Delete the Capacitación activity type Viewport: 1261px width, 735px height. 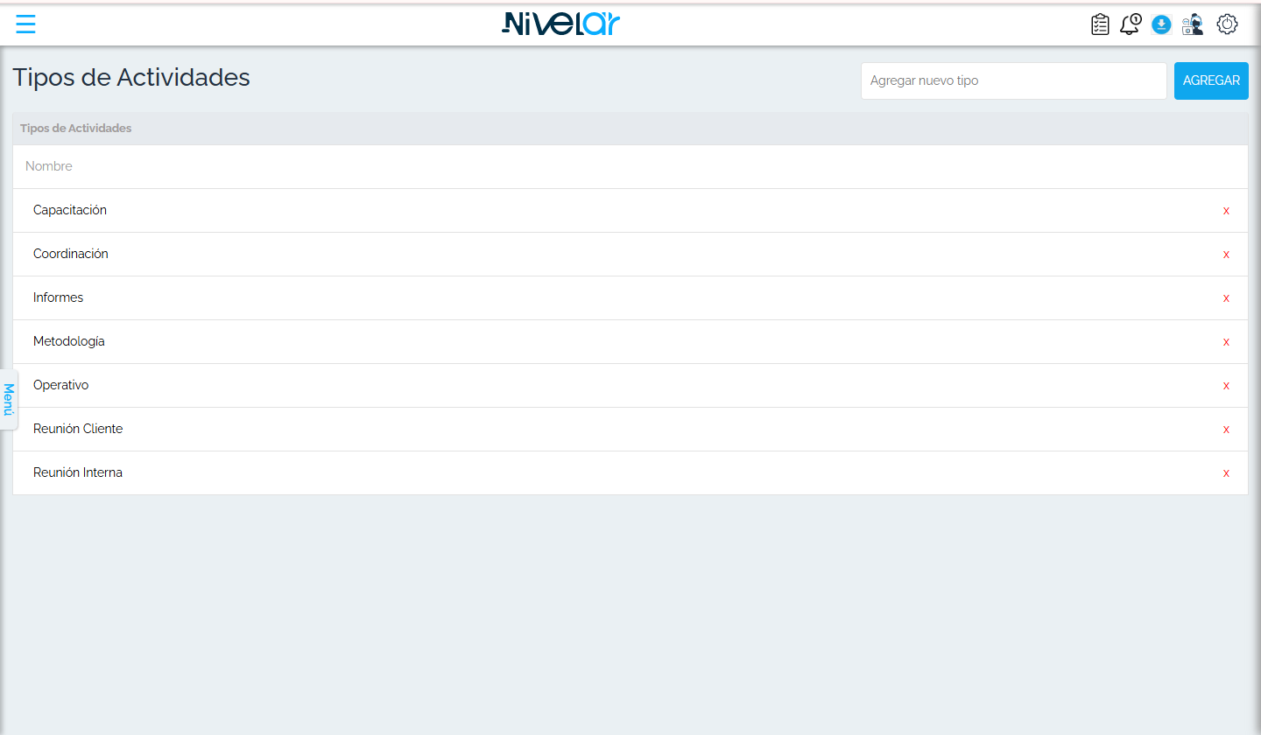[x=1226, y=211]
